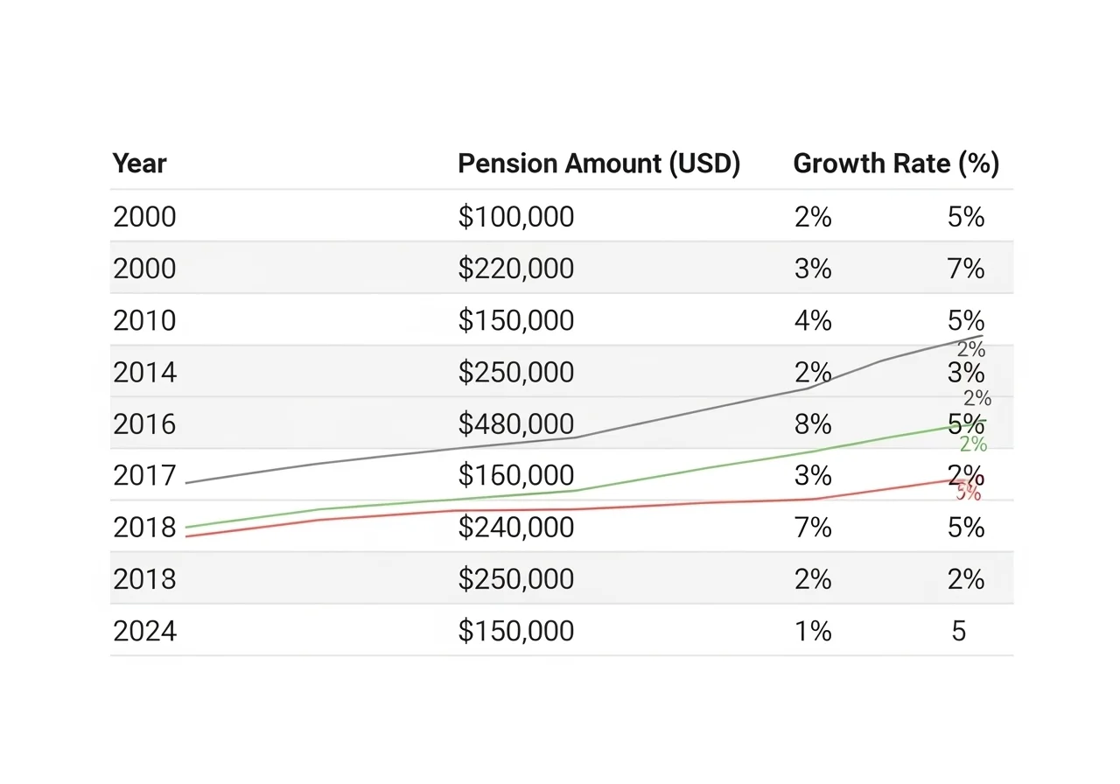
Task: Click the Year column header
Action: tap(139, 164)
